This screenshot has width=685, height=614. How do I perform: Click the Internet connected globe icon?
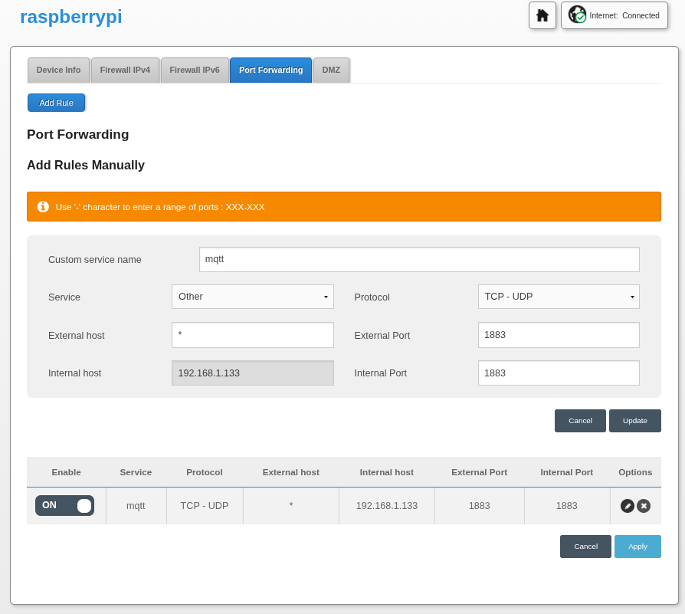577,15
